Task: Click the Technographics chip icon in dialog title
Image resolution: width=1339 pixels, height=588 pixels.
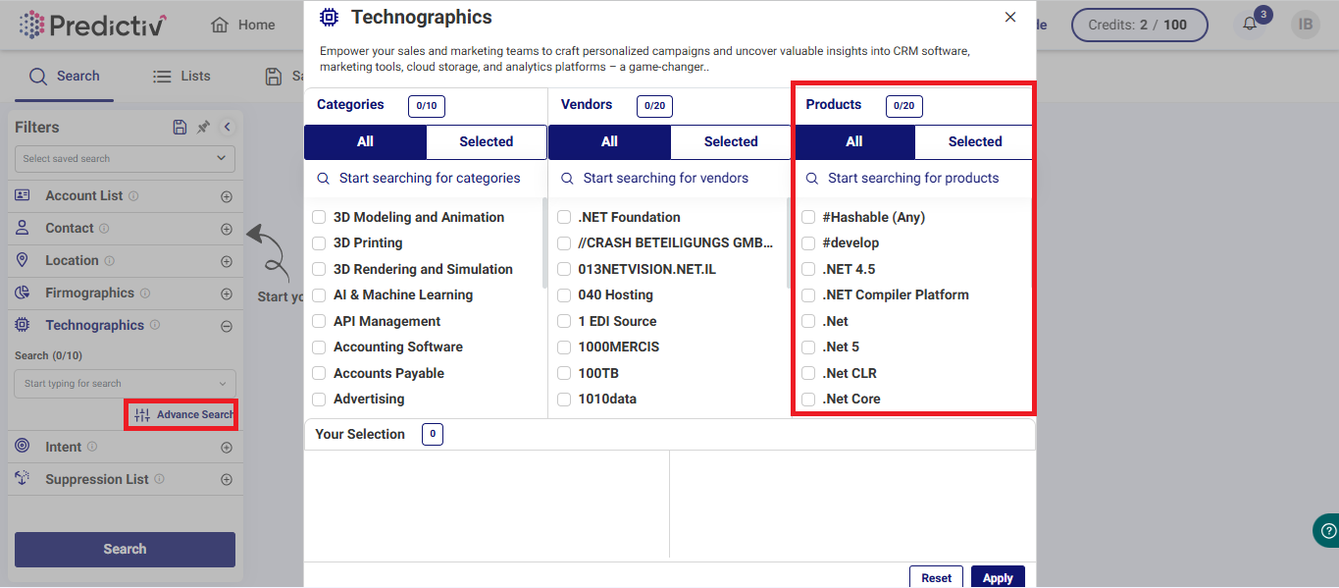Action: [x=330, y=17]
